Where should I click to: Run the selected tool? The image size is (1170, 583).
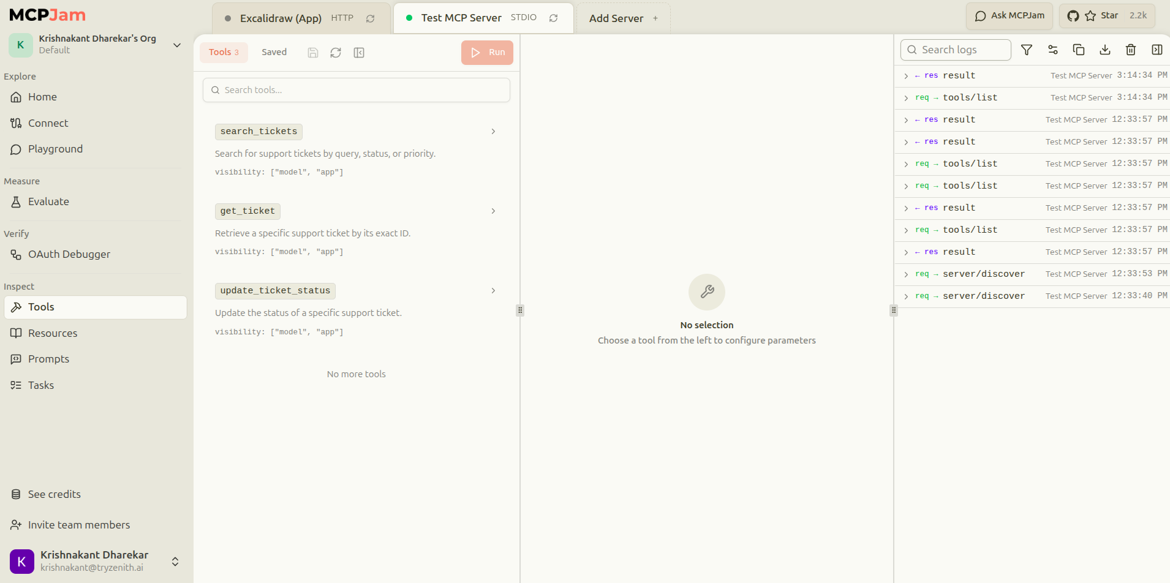[x=487, y=53]
